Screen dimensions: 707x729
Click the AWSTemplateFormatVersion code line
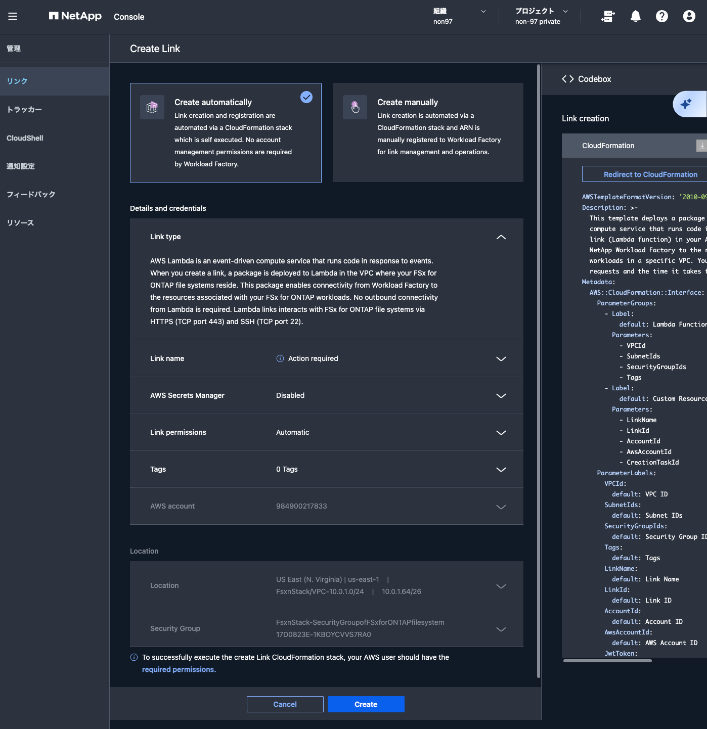pos(644,197)
